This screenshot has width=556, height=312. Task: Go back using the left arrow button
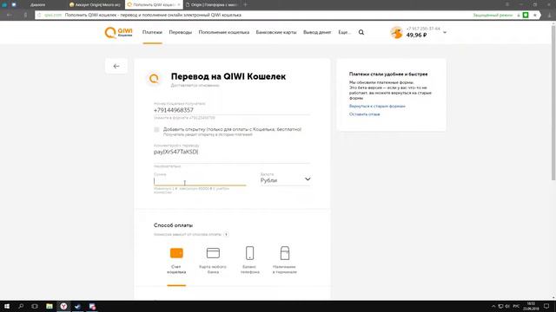click(116, 66)
